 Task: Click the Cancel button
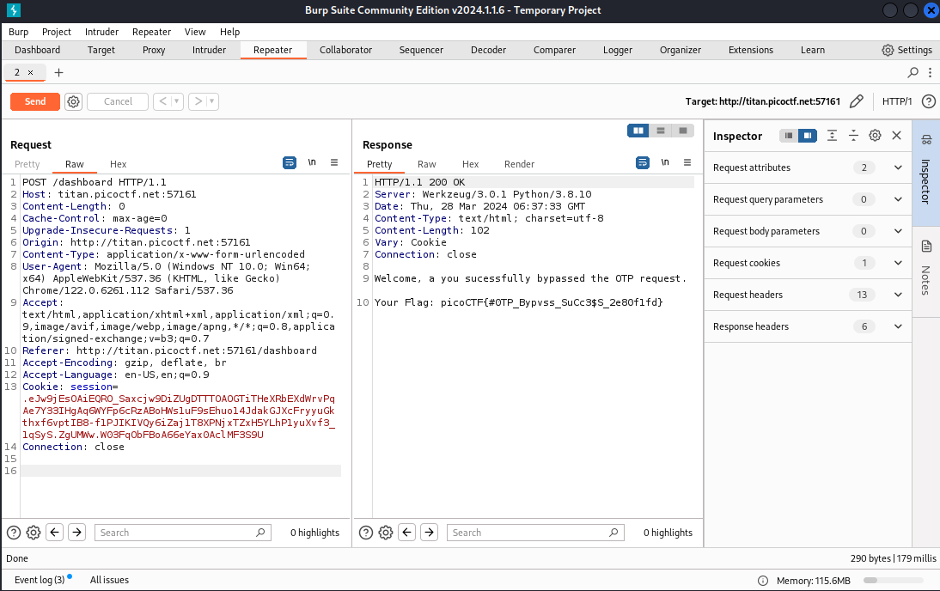pos(118,101)
